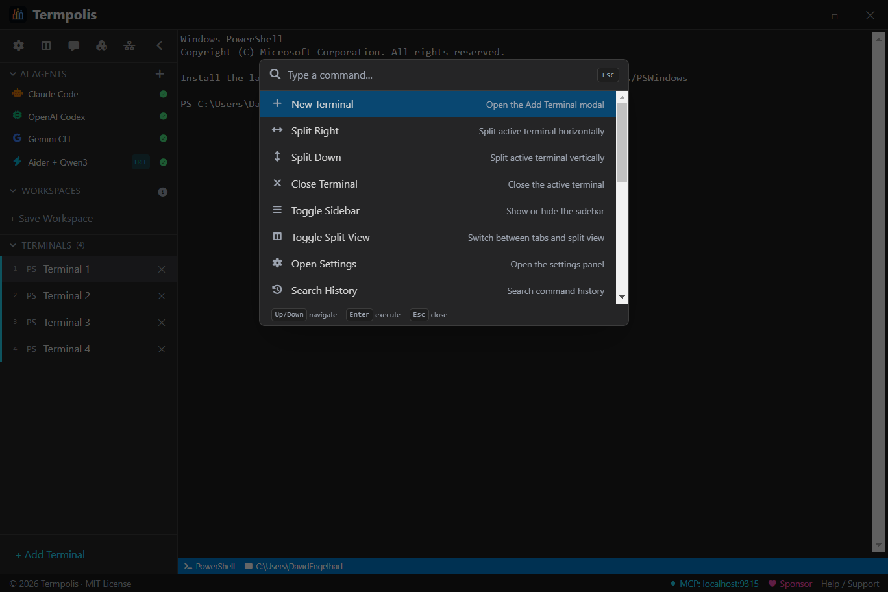Click the folder icon beside the directory path
This screenshot has height=592, width=888.
point(248,566)
